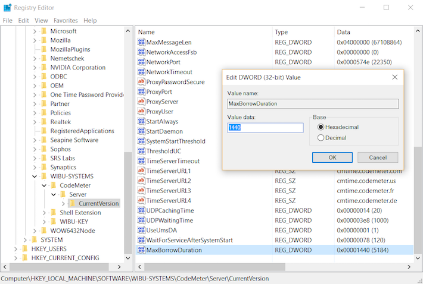This screenshot has width=423, height=284.
Task: Select the Shell Extension key
Action: click(x=80, y=213)
